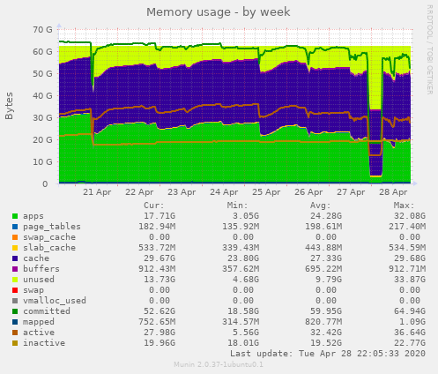Click the 'mapped' legend label

(x=39, y=322)
